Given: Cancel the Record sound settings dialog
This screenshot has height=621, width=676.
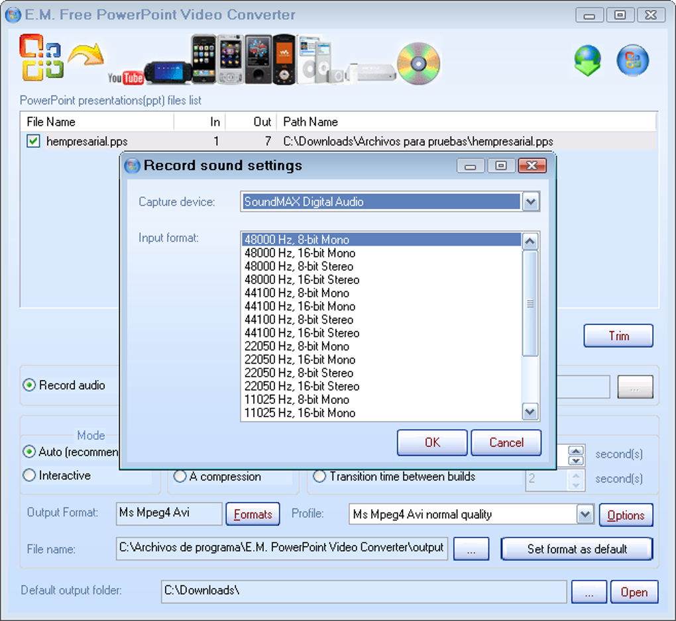Looking at the screenshot, I should (506, 442).
